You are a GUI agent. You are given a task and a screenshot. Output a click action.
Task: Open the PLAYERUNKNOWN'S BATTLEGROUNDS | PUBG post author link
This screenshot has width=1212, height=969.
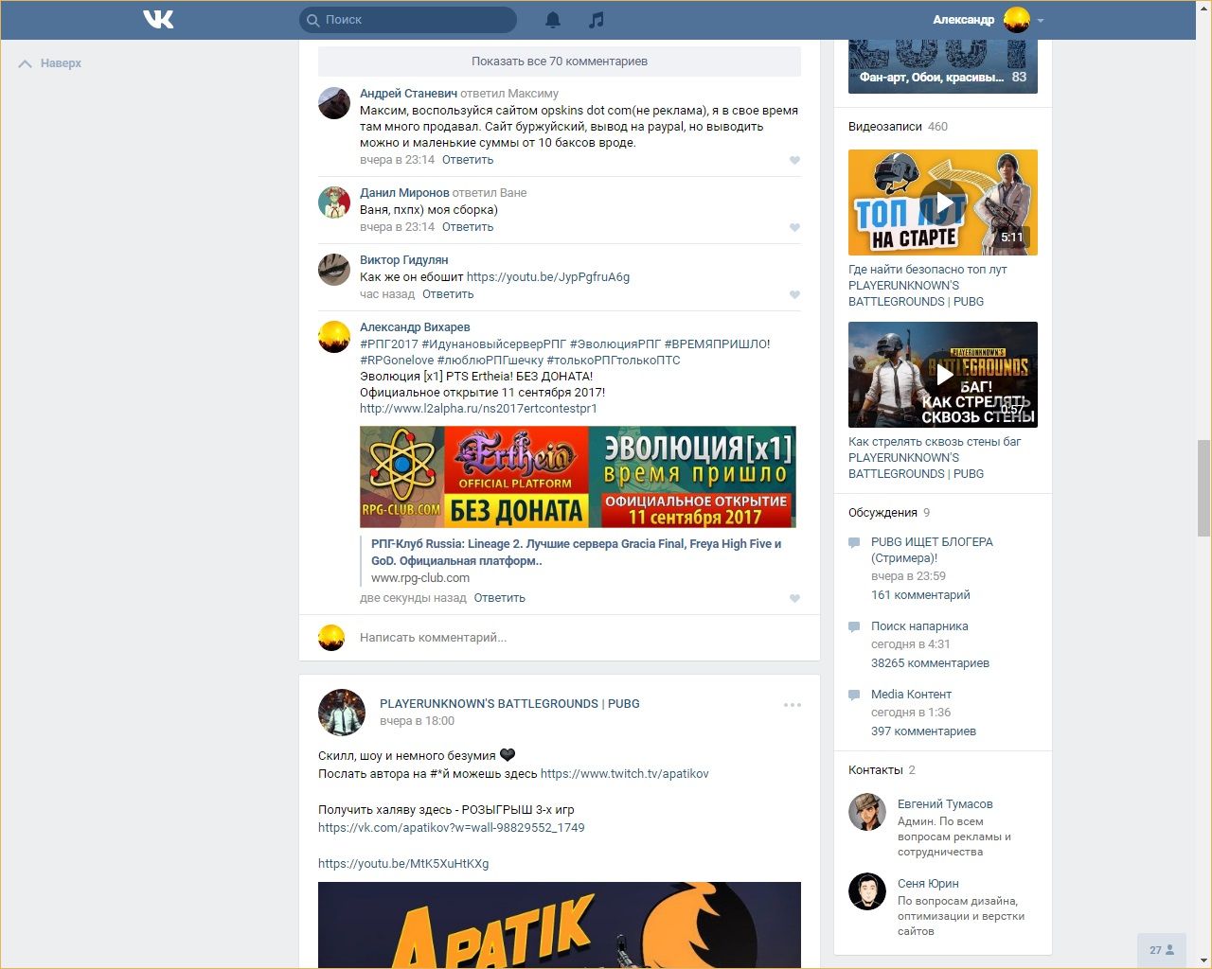(509, 704)
